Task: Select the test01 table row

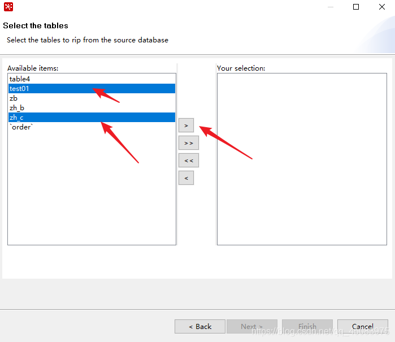Action: point(92,88)
